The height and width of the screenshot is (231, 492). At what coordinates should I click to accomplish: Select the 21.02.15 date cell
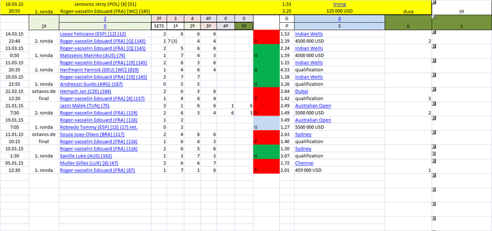pos(14,92)
